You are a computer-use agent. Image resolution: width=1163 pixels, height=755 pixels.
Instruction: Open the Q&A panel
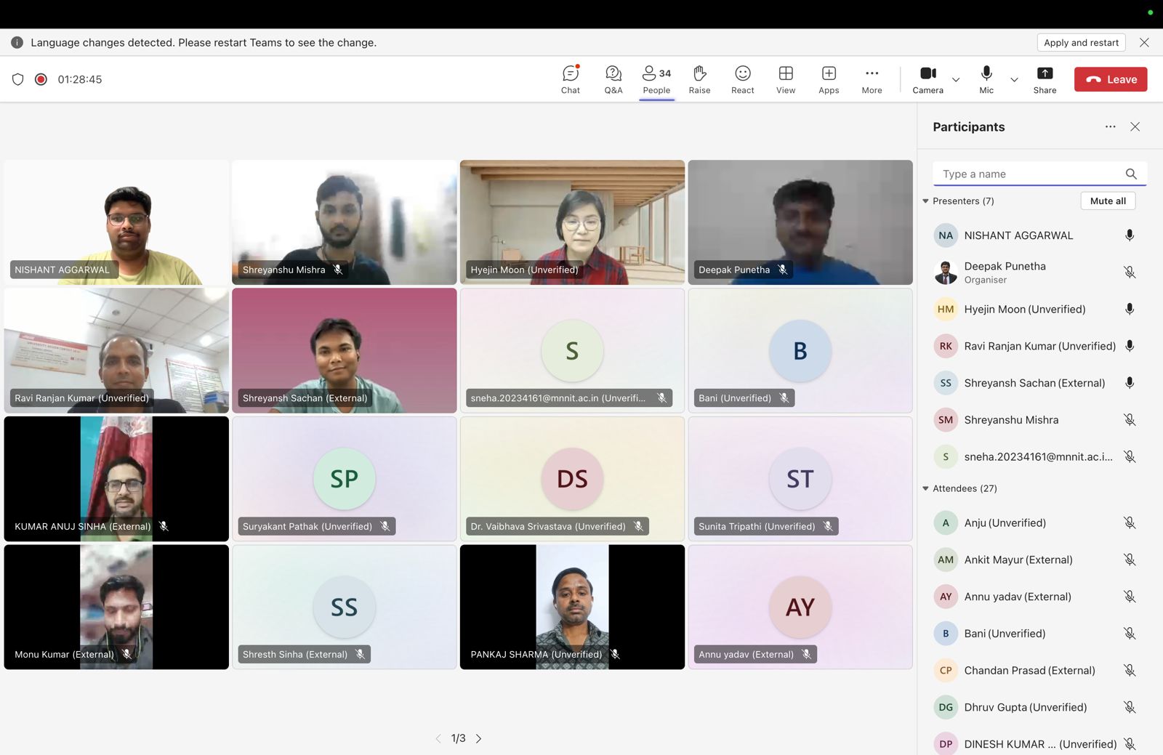point(613,79)
